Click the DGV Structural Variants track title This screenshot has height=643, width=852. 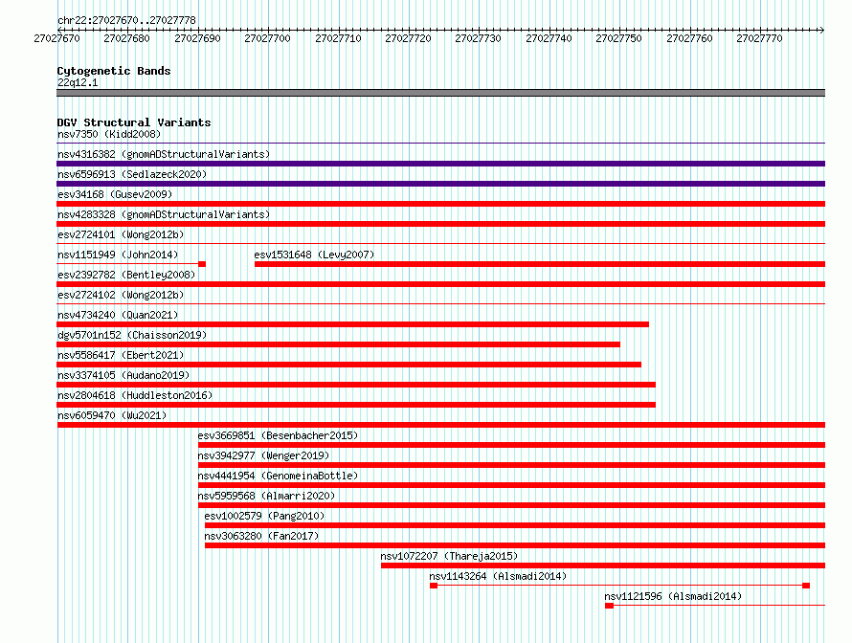point(134,122)
